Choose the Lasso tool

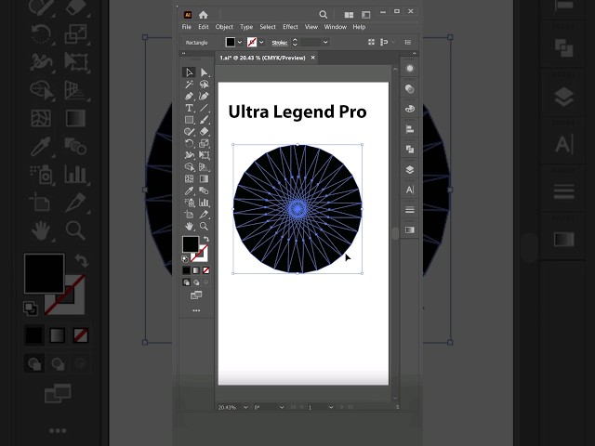pos(204,85)
